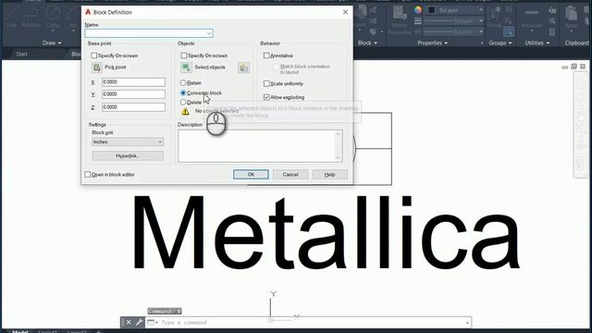
Task: Click OK in Block Definition dialog
Action: pyautogui.click(x=251, y=175)
